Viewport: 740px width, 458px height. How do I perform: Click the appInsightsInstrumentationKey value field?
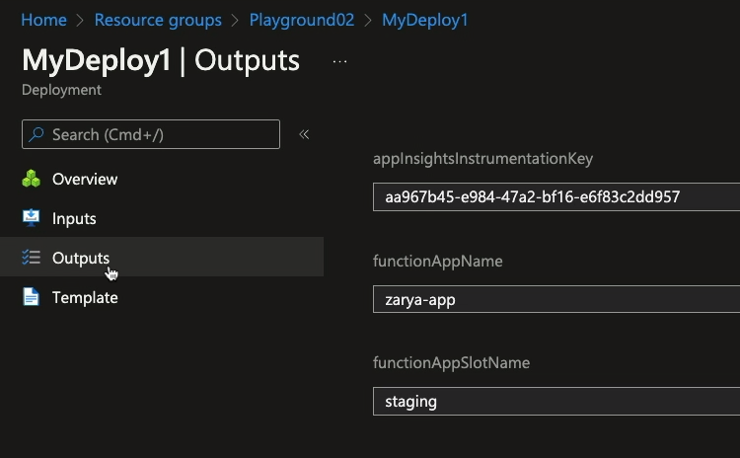(556, 196)
